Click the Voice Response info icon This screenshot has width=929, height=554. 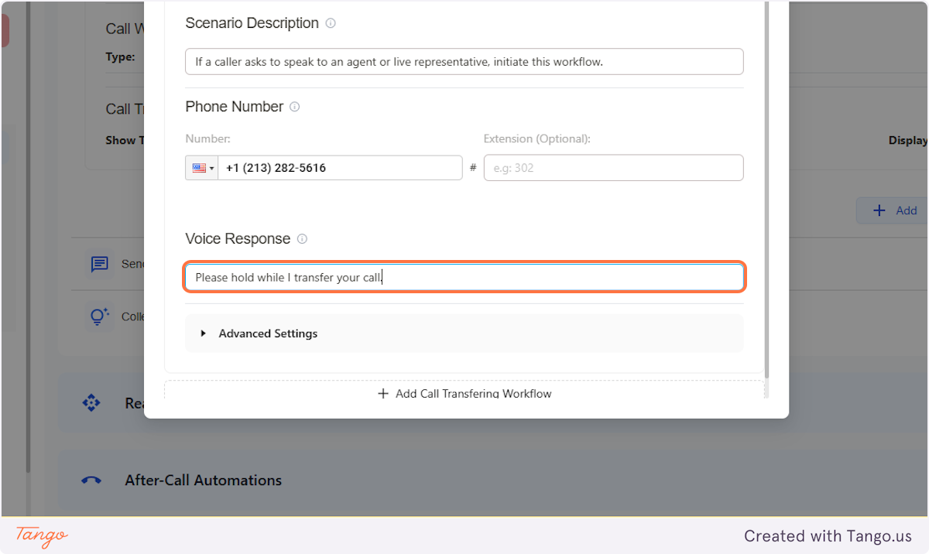coord(302,239)
